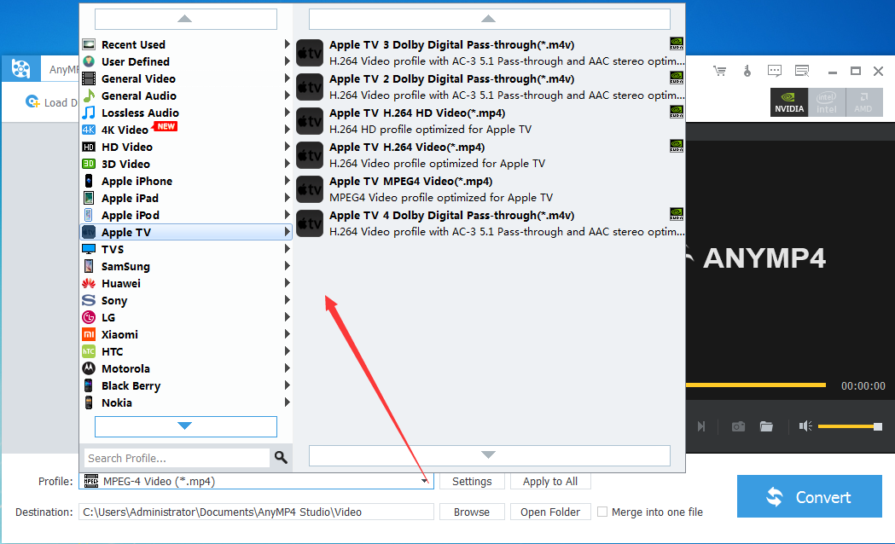Mute the preview volume speaker
The image size is (895, 544).
805,425
